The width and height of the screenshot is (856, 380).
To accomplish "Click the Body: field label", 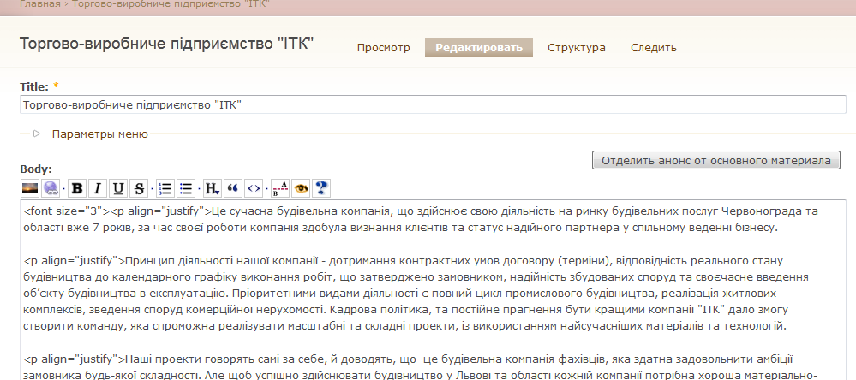I will [x=36, y=169].
